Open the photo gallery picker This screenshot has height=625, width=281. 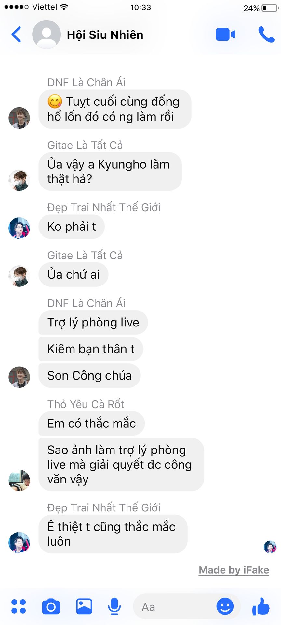click(x=84, y=606)
